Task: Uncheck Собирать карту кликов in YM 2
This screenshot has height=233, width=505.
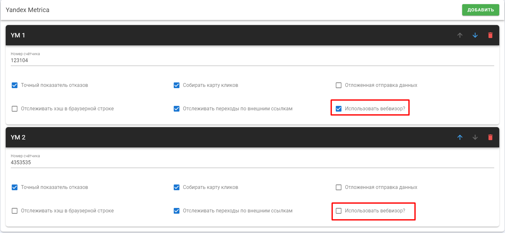Action: (176, 187)
